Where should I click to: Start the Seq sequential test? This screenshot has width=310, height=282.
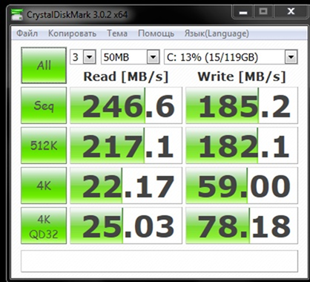pyautogui.click(x=44, y=105)
